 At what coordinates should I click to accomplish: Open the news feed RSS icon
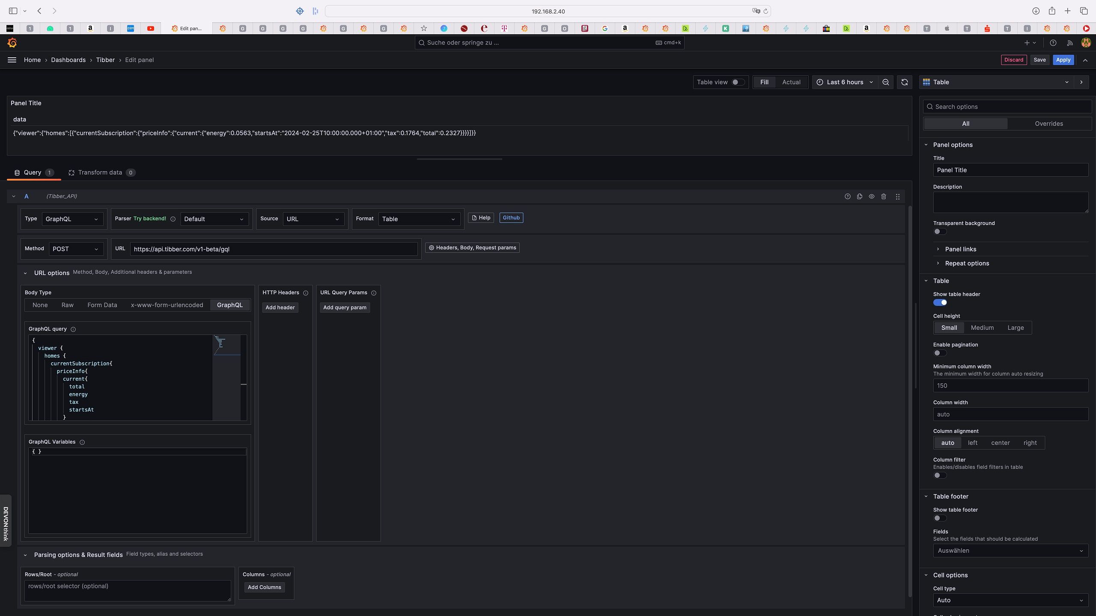click(x=1069, y=42)
